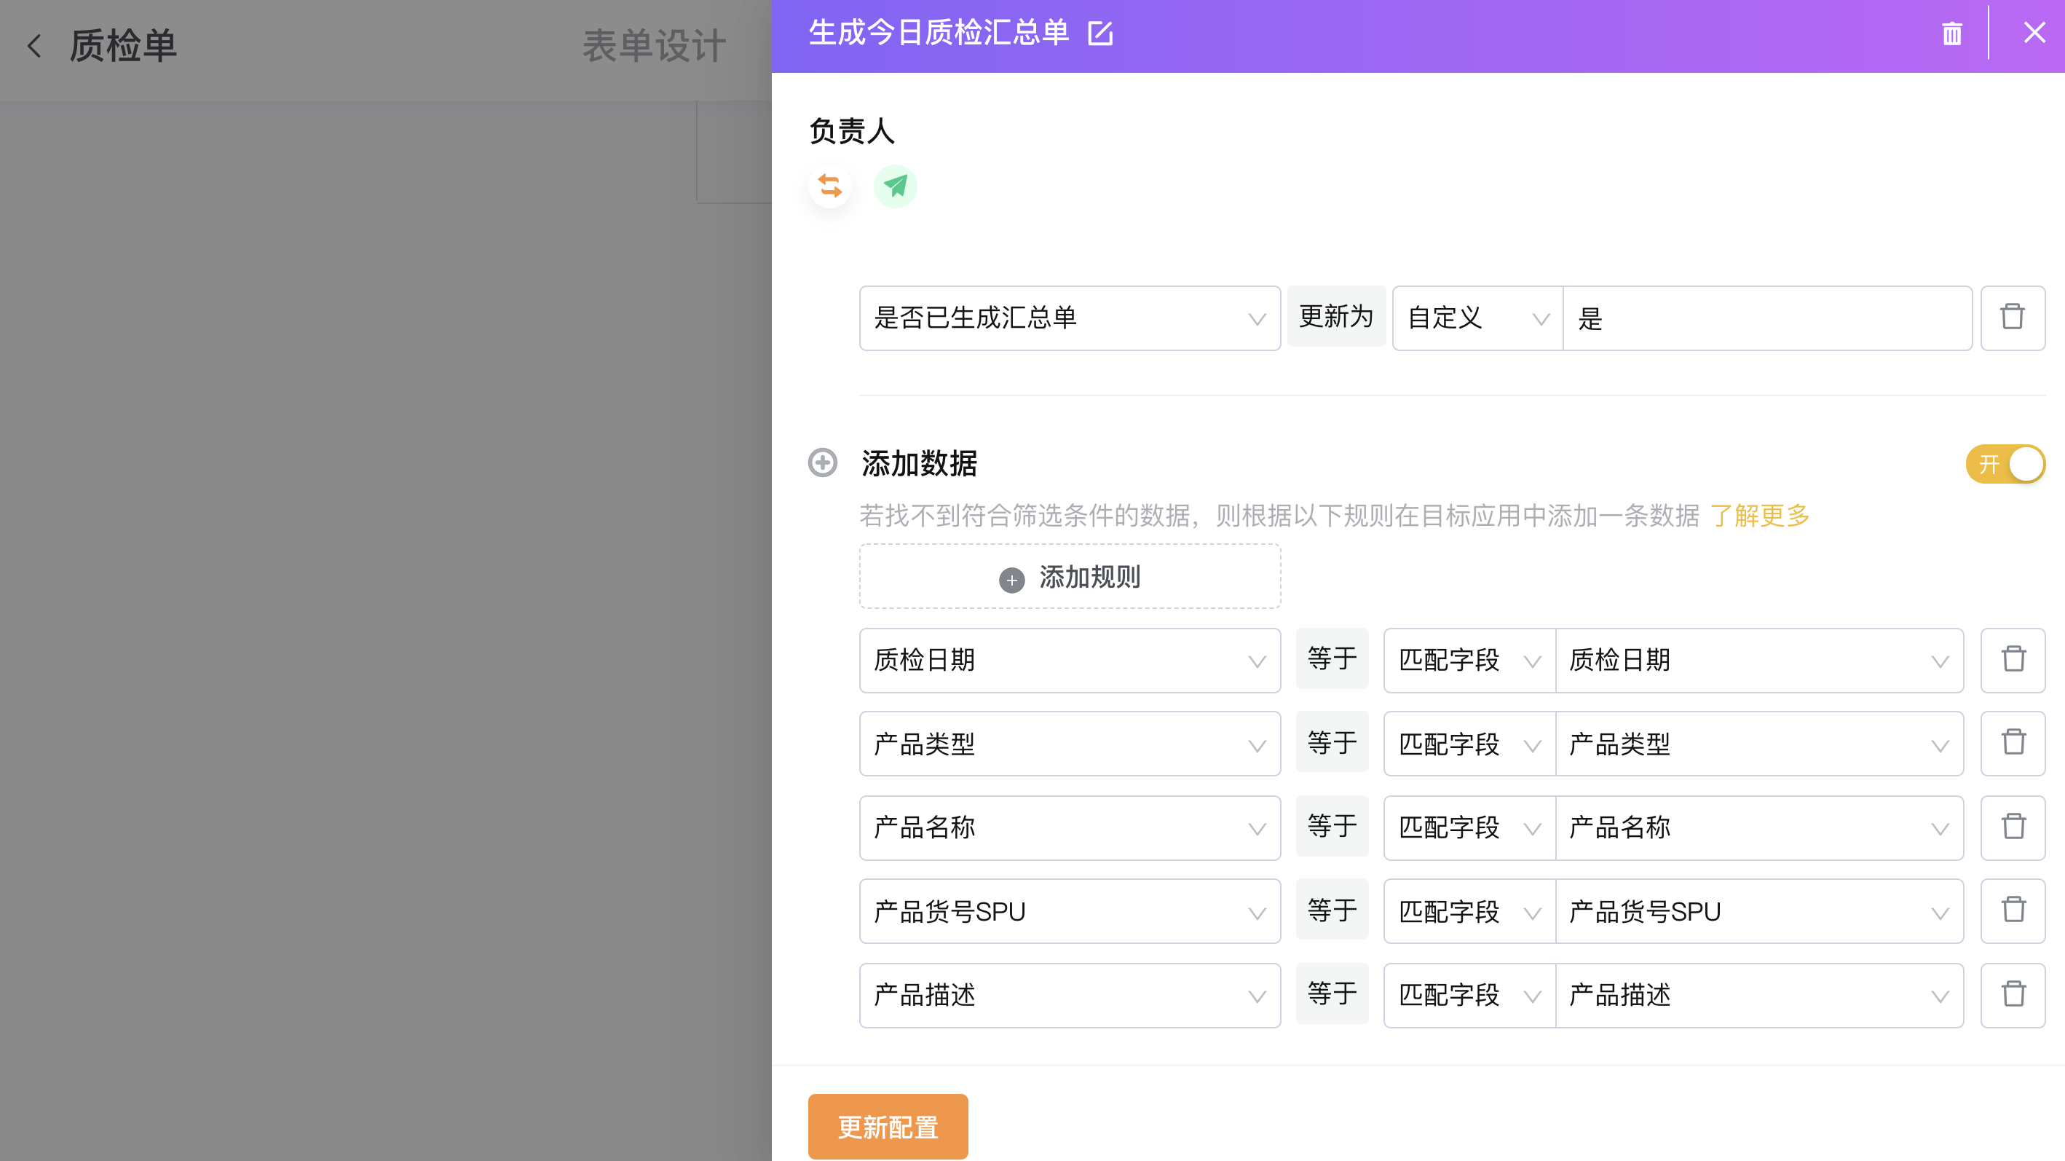Click the plus circle icon beside 添加数据
Viewport: 2065px width, 1161px height.
tap(823, 463)
